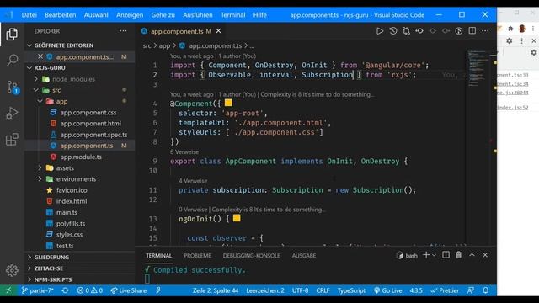The image size is (539, 303).
Task: Click yellow swatch next to ngOnInit
Action: [x=237, y=218]
